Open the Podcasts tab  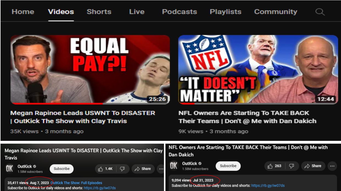point(179,12)
